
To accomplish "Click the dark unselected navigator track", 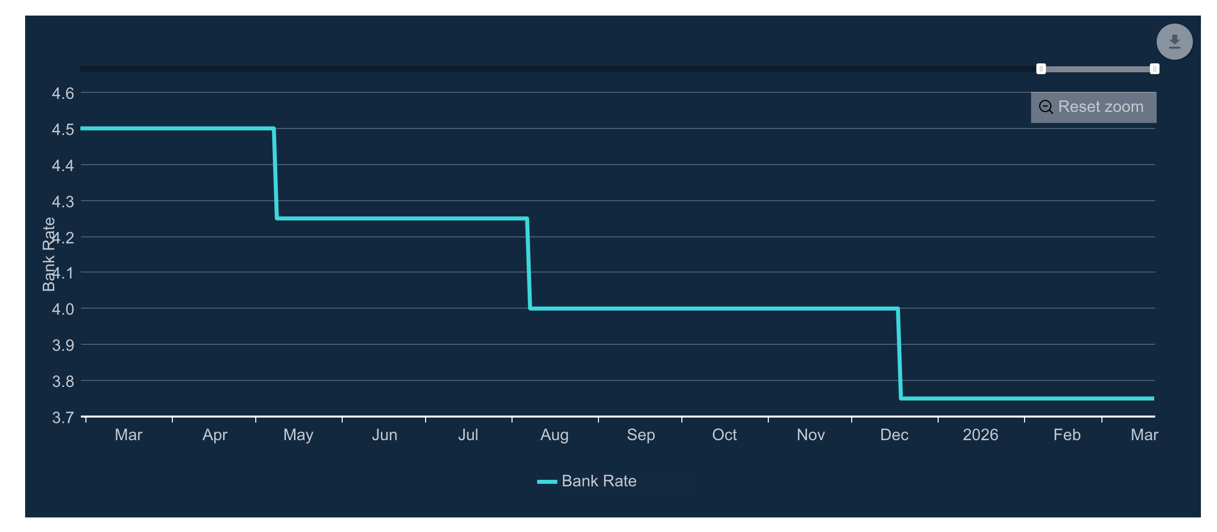I will click(553, 69).
